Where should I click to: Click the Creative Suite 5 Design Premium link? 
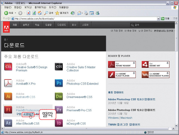[32, 69]
